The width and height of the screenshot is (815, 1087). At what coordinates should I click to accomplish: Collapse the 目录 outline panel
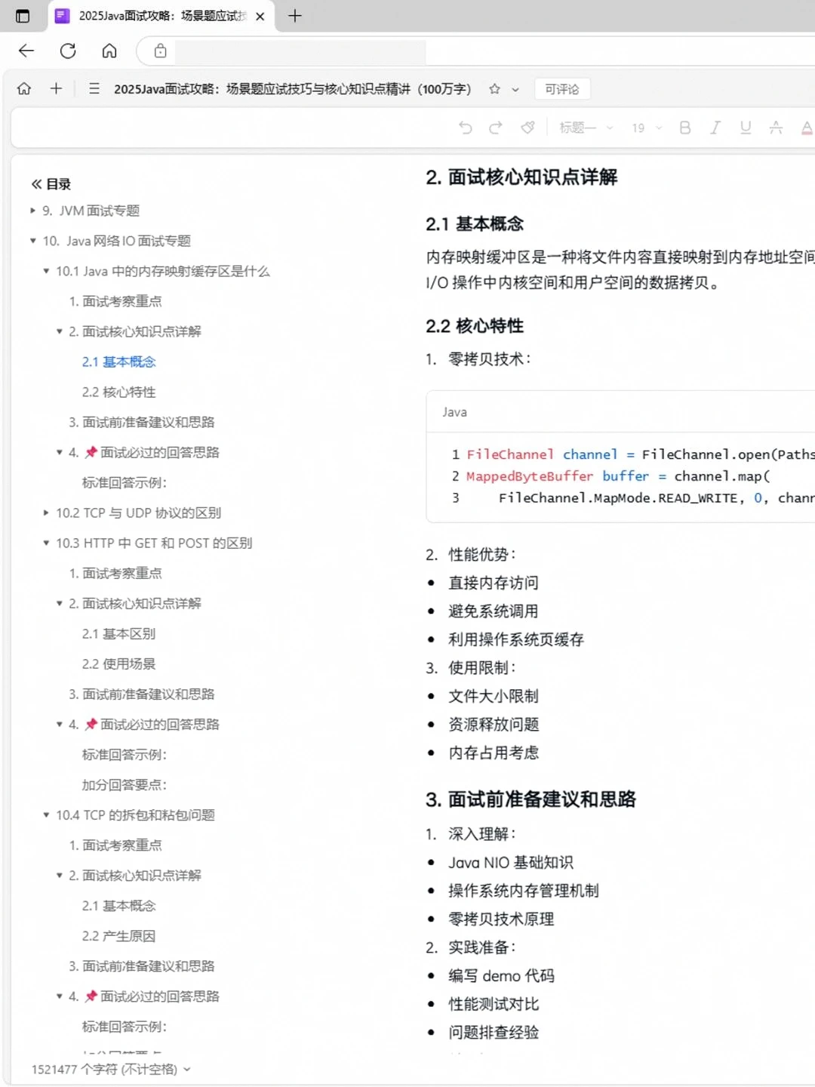[x=35, y=183]
